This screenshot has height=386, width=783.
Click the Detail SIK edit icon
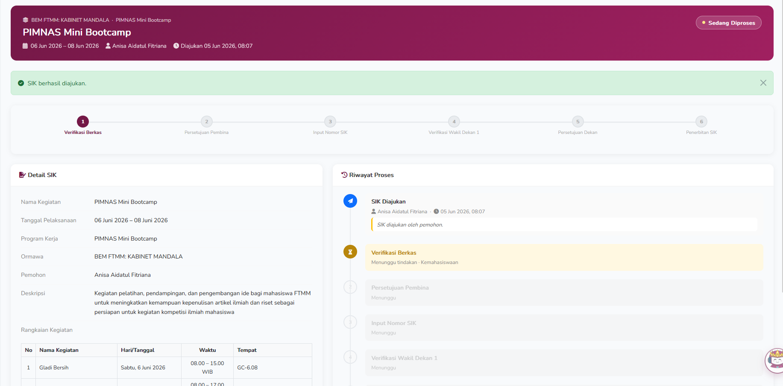click(23, 175)
